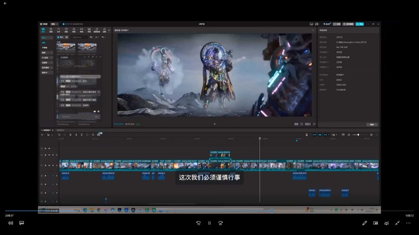The width and height of the screenshot is (419, 235).
Task: Start voiceover recording with microphone icon
Action: coord(306,135)
